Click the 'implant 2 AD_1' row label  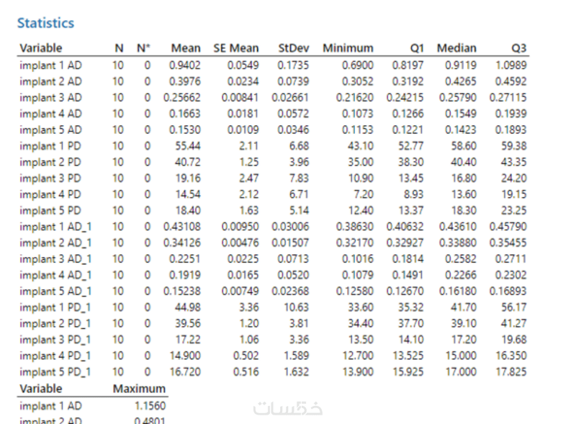(55, 243)
